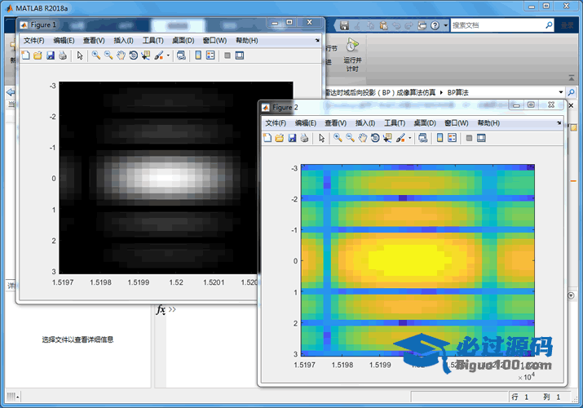Image resolution: width=583 pixels, height=408 pixels.
Task: Insert Legend in Figure 2
Action: pos(452,138)
